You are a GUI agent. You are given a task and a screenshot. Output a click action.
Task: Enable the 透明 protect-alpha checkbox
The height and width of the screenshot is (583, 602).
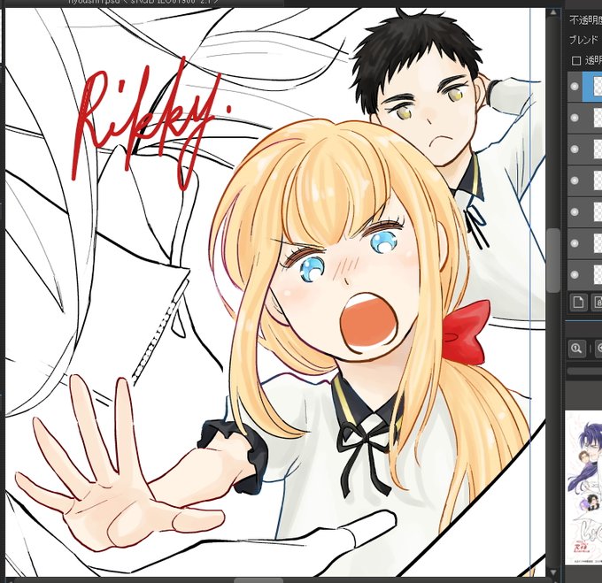click(576, 61)
